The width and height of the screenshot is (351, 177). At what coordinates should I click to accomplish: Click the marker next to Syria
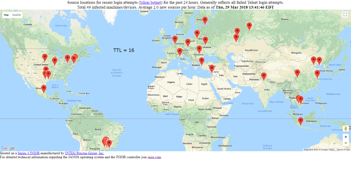(x=212, y=69)
